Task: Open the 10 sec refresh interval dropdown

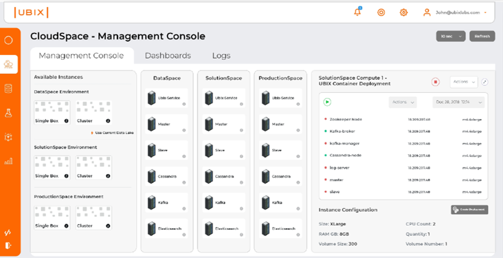Action: pyautogui.click(x=451, y=37)
